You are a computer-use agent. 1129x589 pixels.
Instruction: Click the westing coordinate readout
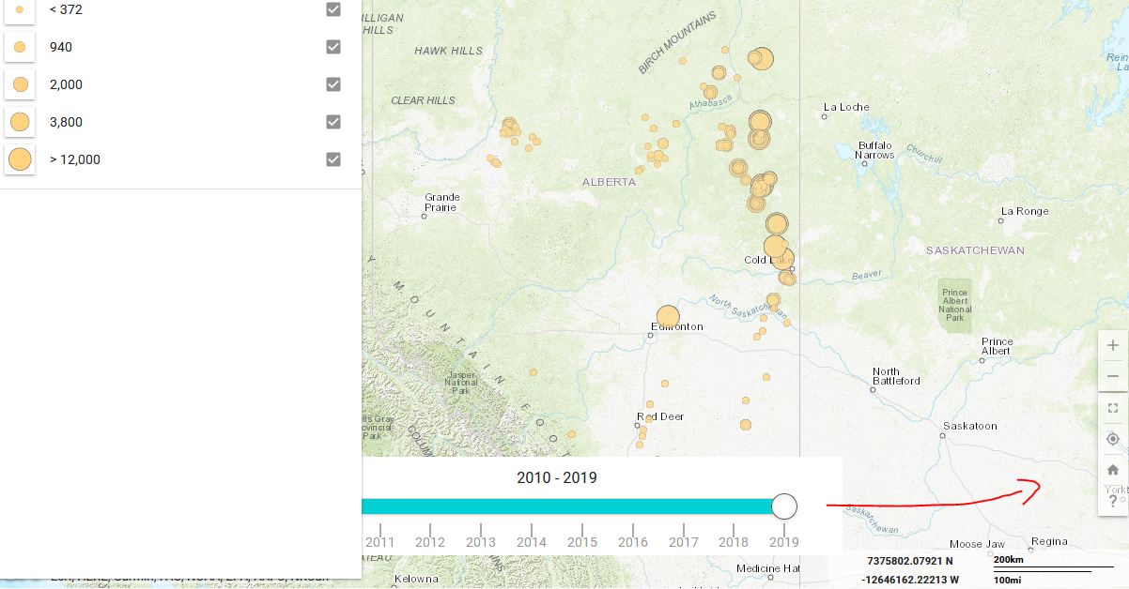910,580
